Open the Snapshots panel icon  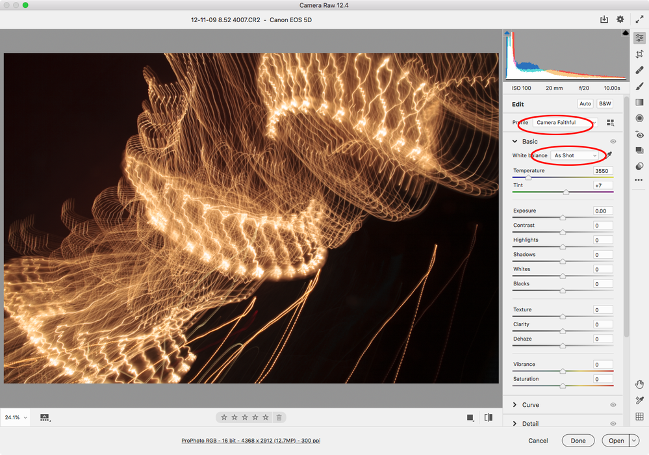pos(639,150)
